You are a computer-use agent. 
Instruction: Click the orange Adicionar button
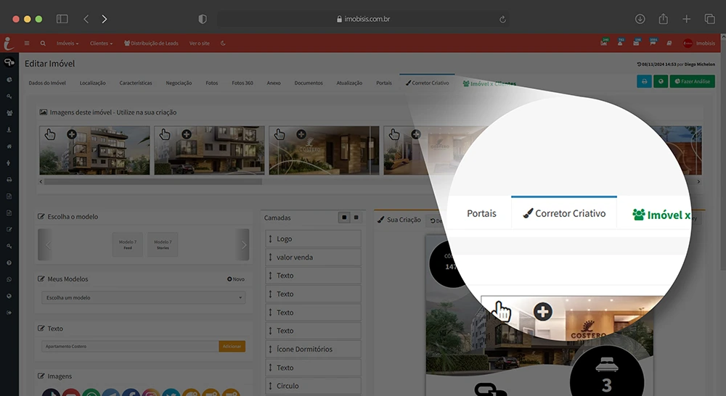pos(232,346)
